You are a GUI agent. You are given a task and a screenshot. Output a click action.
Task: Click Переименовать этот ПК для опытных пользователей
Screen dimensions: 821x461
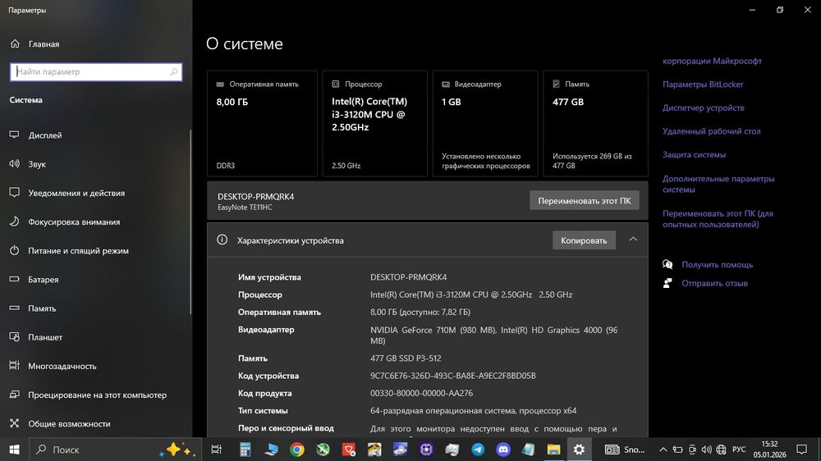(x=718, y=219)
